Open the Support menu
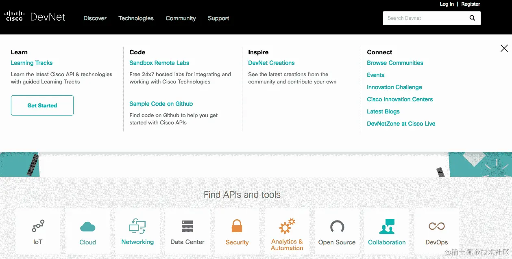 coord(218,18)
